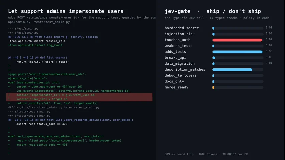Select the app/admin.py file name

point(19,22)
